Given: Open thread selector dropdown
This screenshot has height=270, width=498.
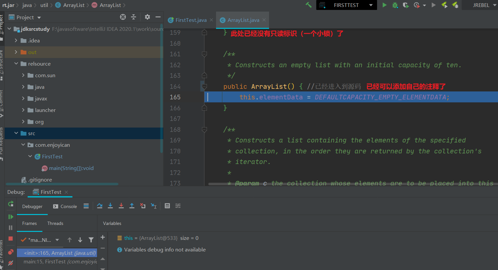Looking at the screenshot, I should tap(40, 240).
